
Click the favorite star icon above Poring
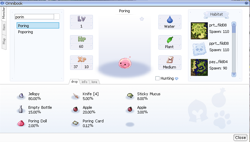(x=142, y=19)
